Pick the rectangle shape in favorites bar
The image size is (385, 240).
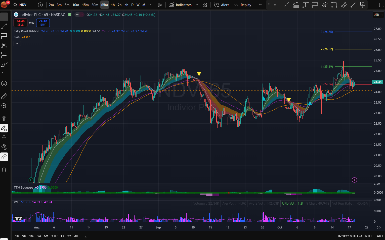pyautogui.click(x=334, y=5)
